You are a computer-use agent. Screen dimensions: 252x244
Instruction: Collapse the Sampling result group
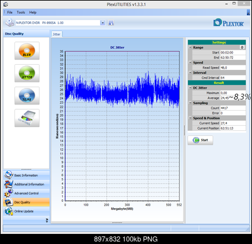(x=190, y=103)
